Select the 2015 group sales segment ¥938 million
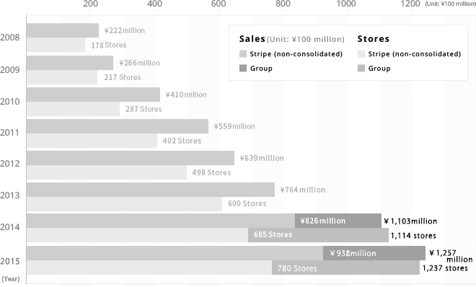Image resolution: width=476 pixels, height=287 pixels. [x=374, y=253]
